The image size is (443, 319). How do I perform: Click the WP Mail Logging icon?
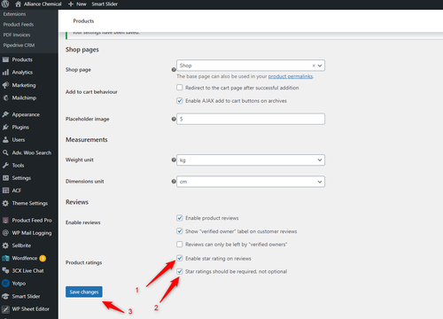[x=5, y=233]
